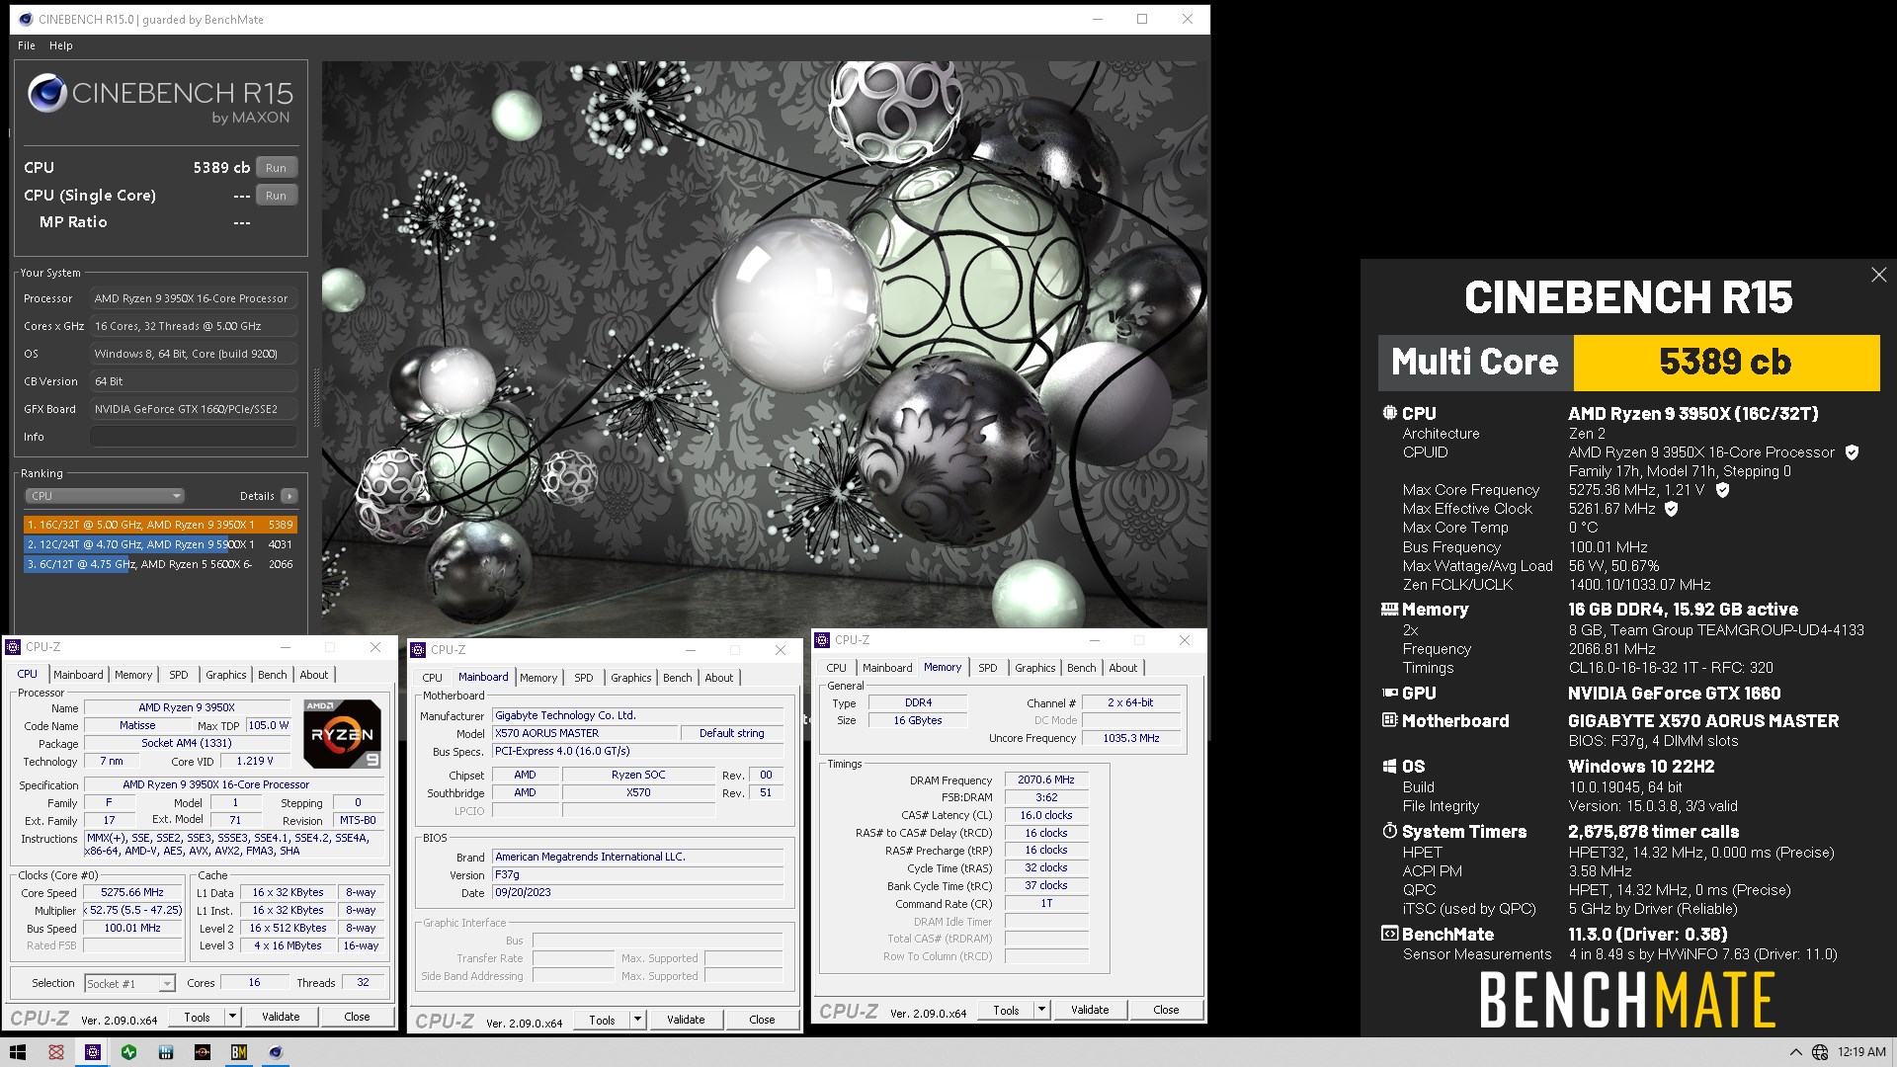This screenshot has height=1067, width=1897.
Task: Click the Uncore Frequency 1035.3 MHz value
Action: pyautogui.click(x=1131, y=738)
